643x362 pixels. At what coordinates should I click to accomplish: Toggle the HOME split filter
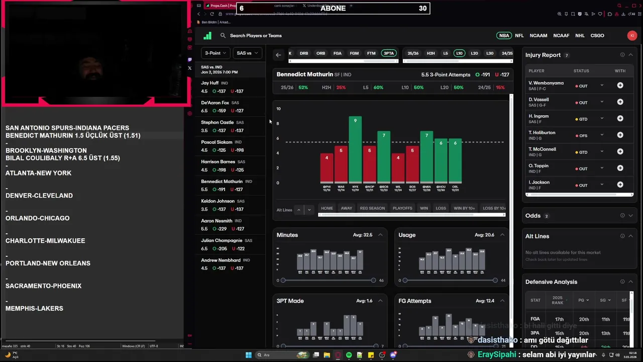click(327, 208)
